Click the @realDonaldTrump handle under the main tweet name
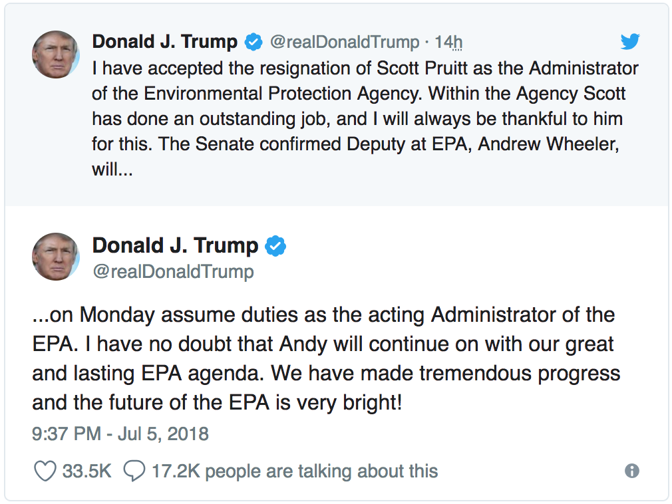The height and width of the screenshot is (504, 672). click(x=173, y=271)
